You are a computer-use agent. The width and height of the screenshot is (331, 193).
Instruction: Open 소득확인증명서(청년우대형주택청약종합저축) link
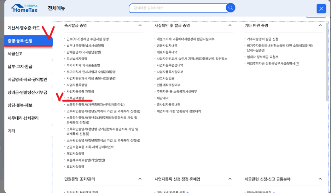[x=102, y=120]
